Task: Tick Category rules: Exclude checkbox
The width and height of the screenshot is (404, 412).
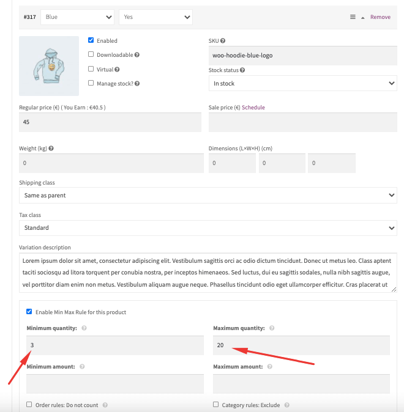Action: pos(216,405)
